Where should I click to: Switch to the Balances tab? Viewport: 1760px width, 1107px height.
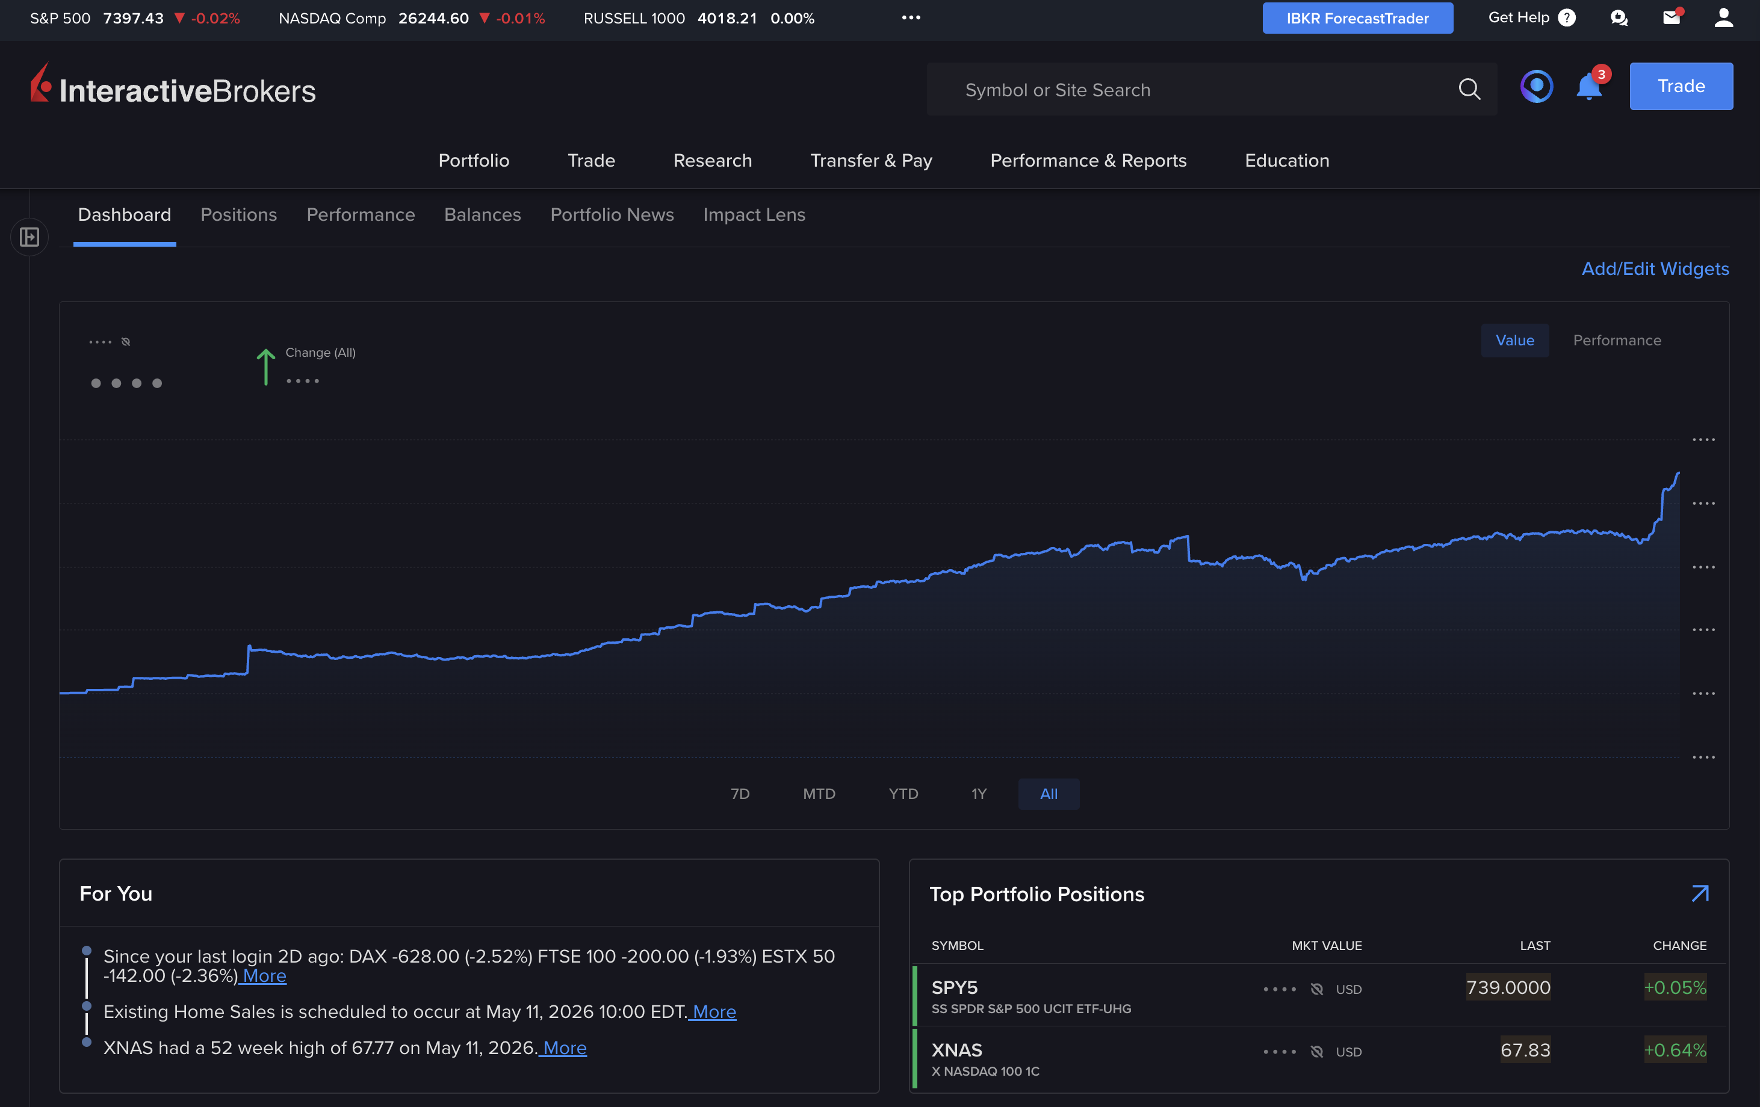coord(482,214)
